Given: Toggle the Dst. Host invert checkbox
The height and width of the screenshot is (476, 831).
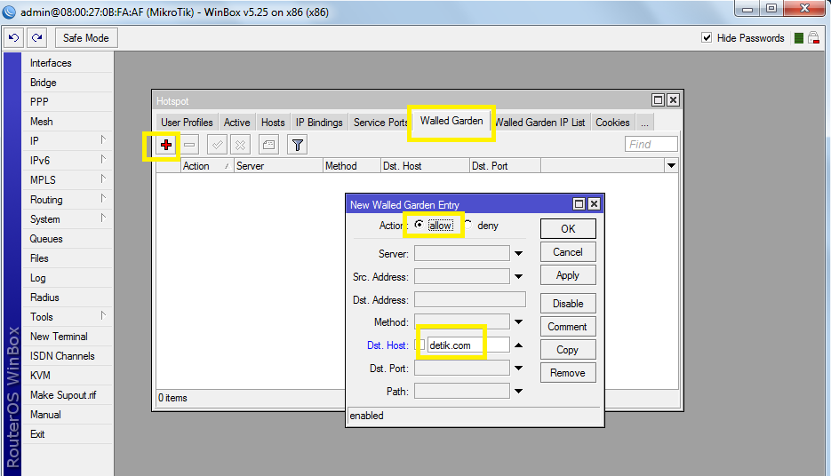Looking at the screenshot, I should tap(420, 345).
